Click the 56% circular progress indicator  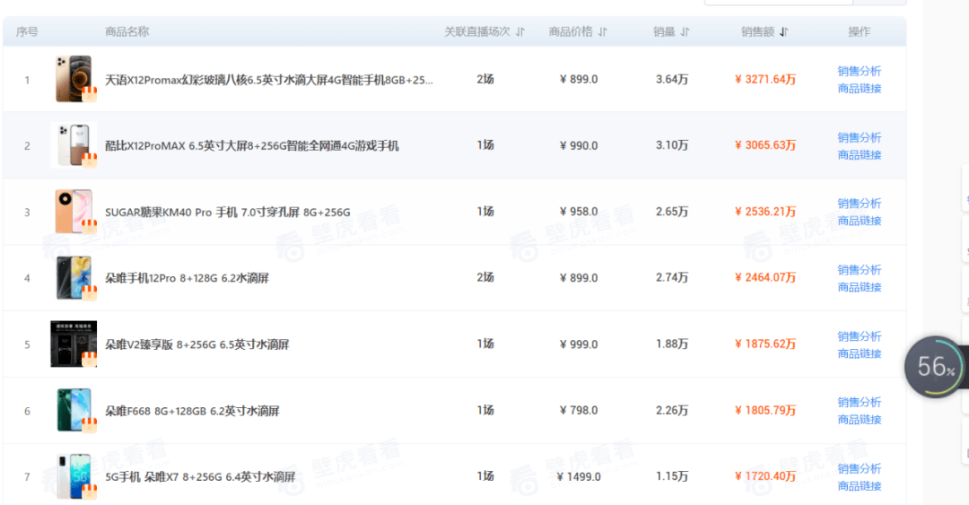[x=935, y=366]
